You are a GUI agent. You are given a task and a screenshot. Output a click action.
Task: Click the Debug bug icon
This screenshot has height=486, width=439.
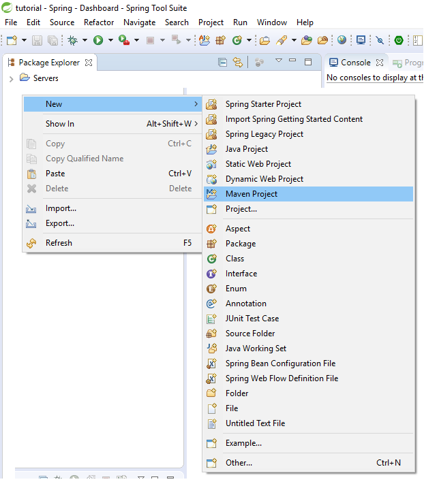pos(73,40)
